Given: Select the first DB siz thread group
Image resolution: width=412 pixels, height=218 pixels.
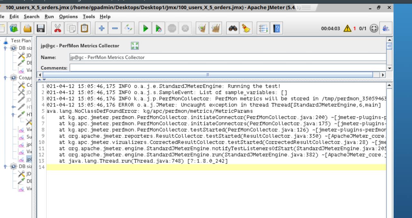Looking at the screenshot, I should (25, 48).
